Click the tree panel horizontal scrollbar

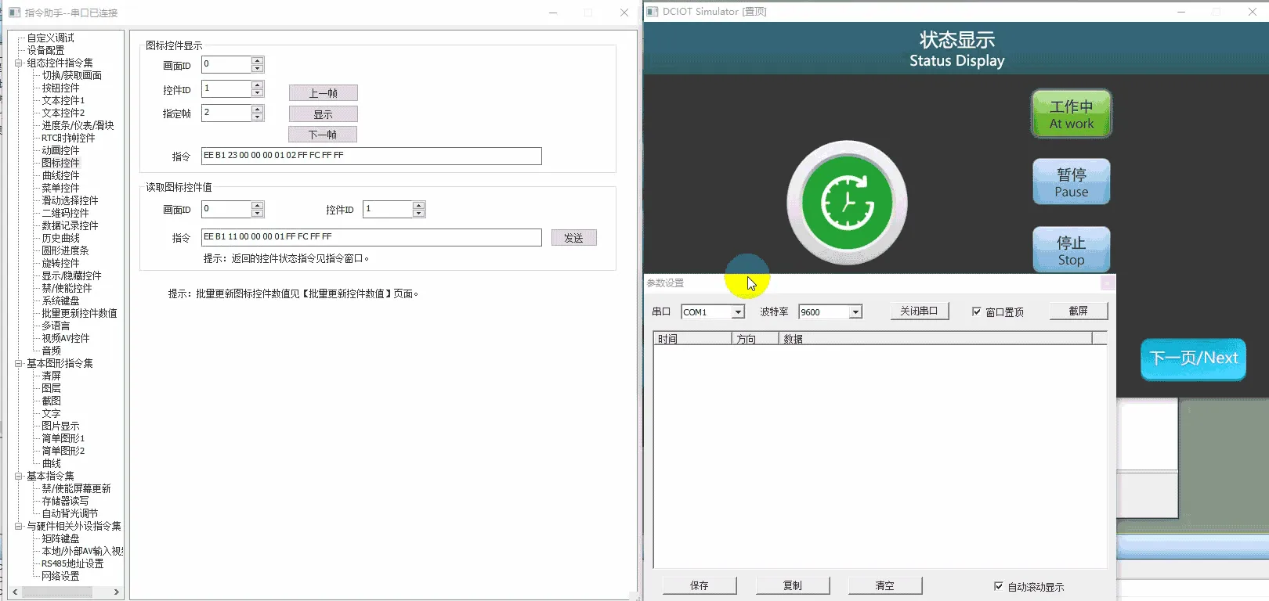[x=64, y=592]
